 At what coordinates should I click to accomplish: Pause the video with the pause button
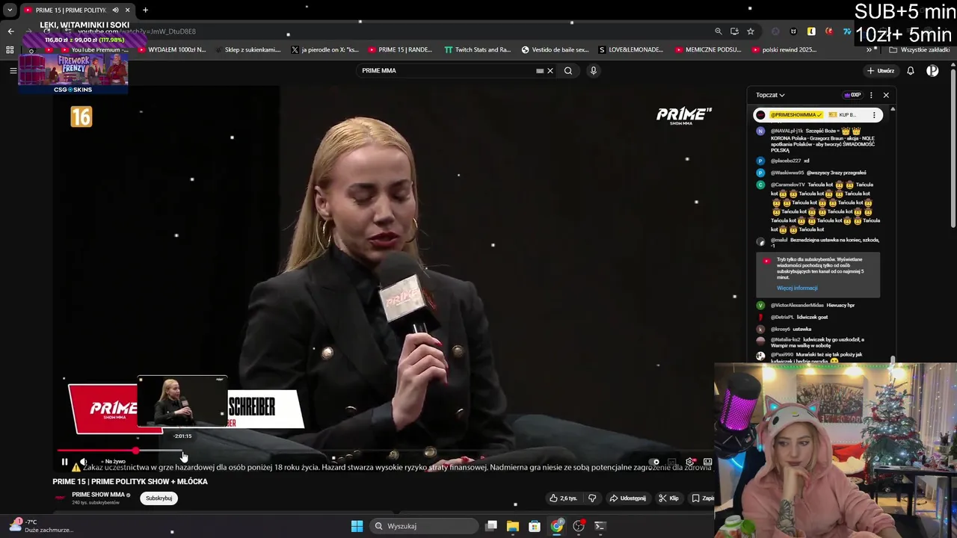pyautogui.click(x=64, y=462)
